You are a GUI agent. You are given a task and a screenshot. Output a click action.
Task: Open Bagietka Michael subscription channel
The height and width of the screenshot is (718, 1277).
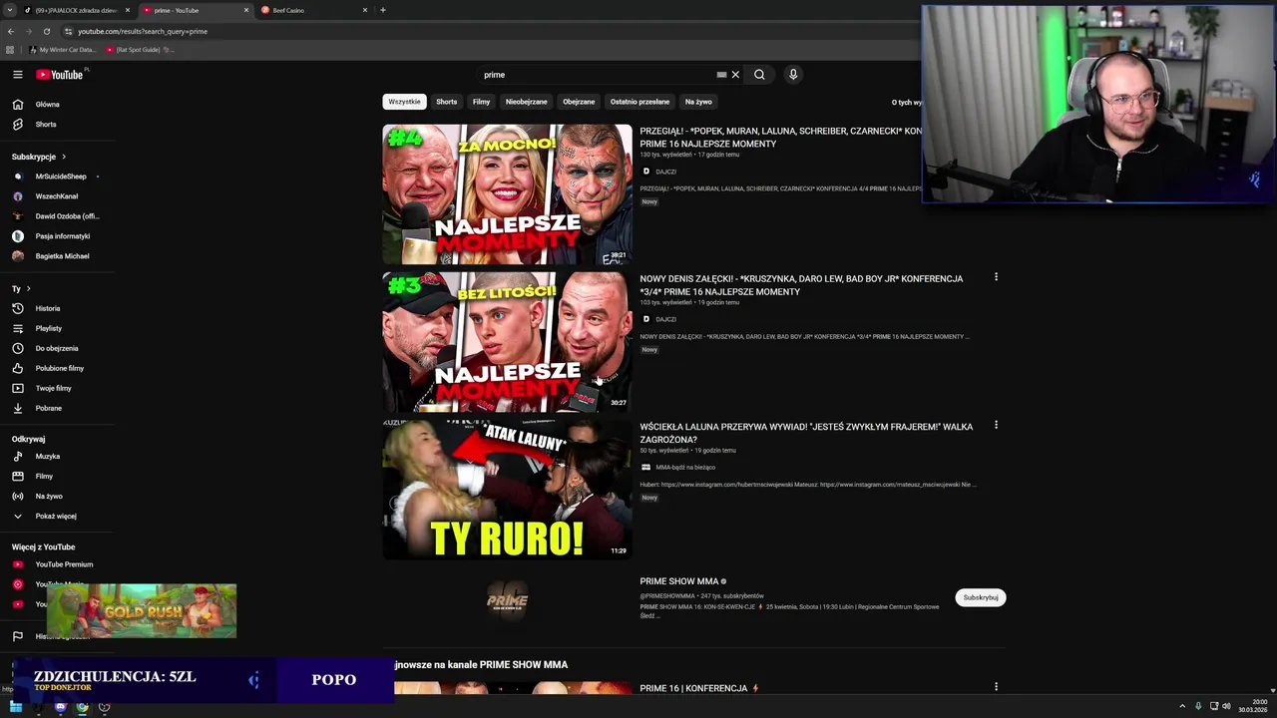(x=62, y=256)
